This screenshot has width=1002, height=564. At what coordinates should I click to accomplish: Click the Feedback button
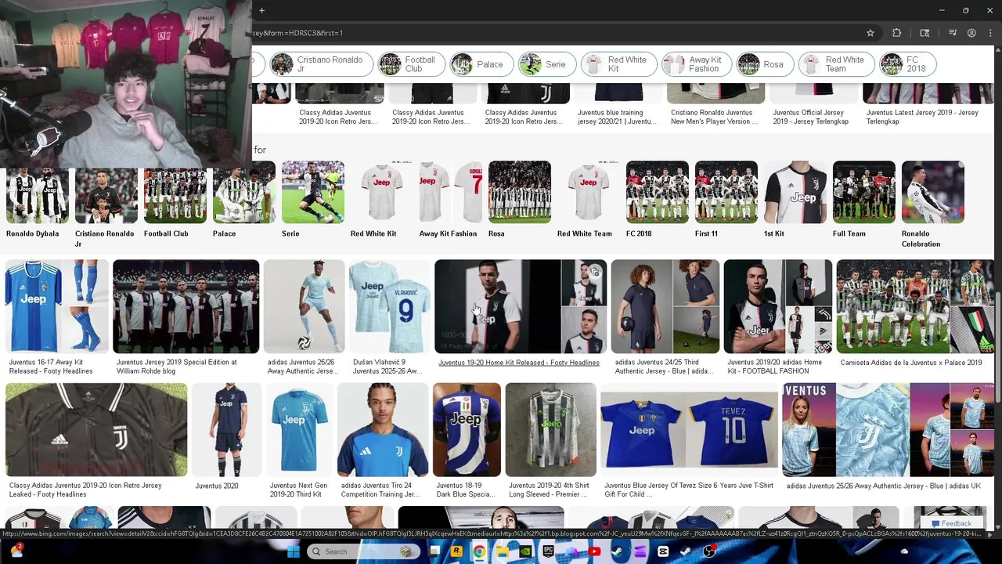[950, 523]
